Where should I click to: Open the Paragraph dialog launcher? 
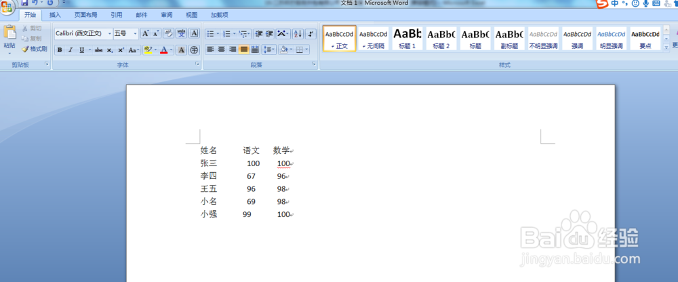coord(314,64)
